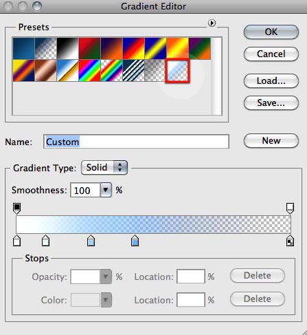The image size is (307, 335).
Task: Pick the diagonal transparent stripes preset
Action: pos(134,71)
